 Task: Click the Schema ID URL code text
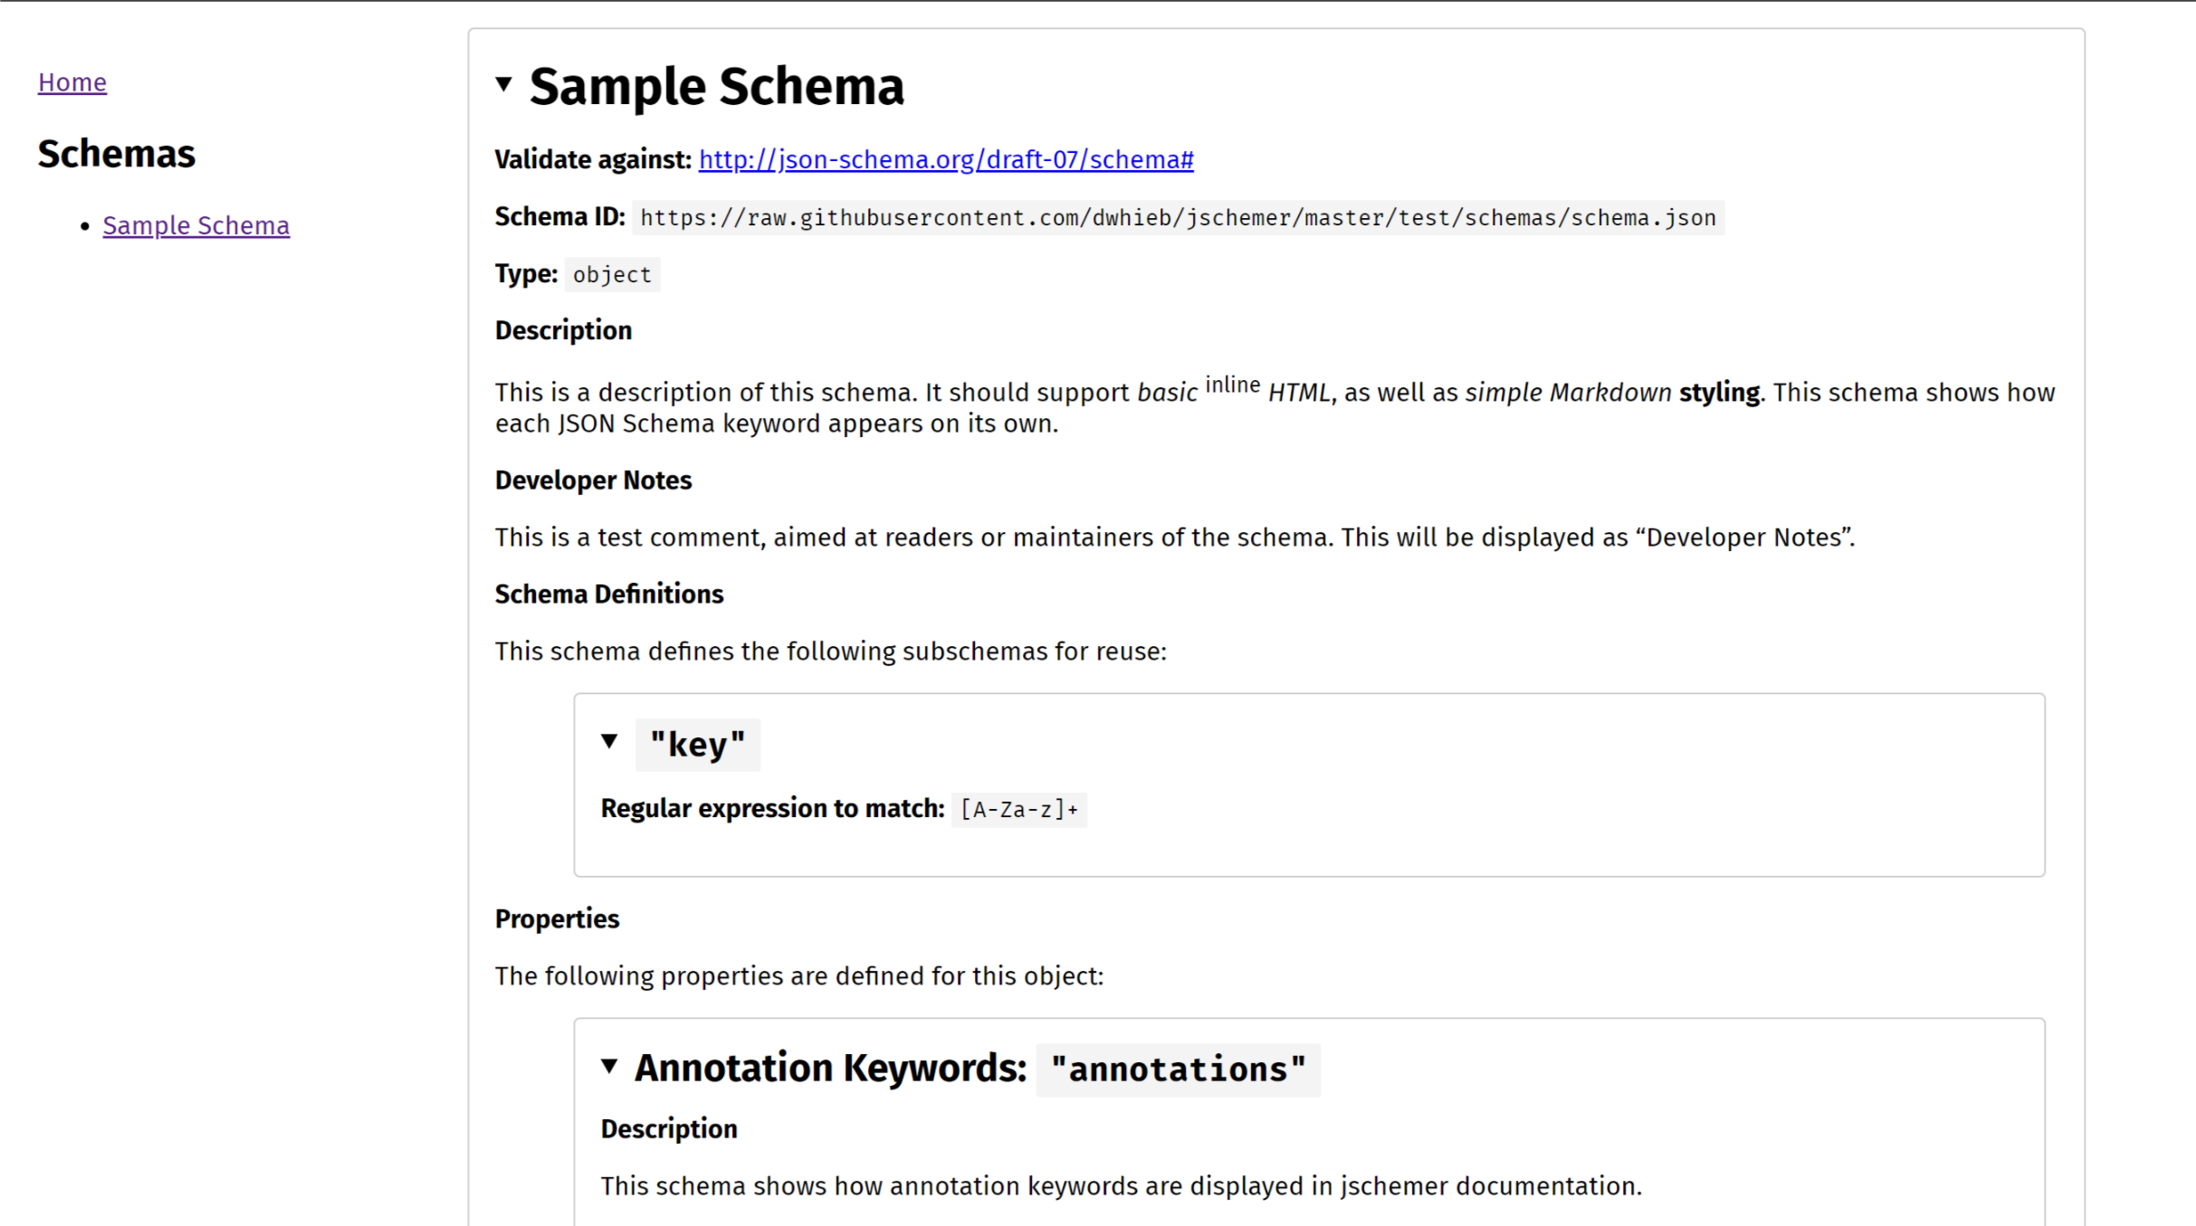(1178, 218)
